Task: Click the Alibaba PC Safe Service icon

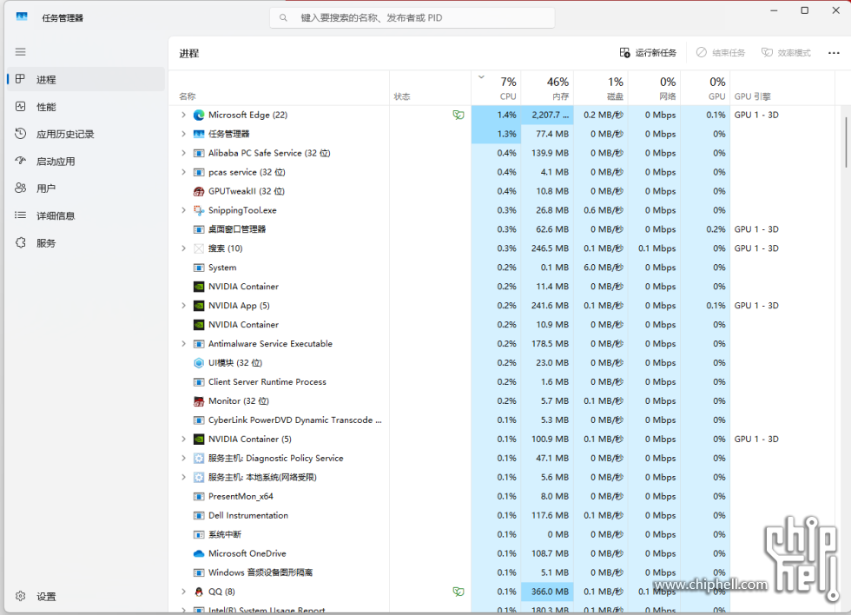Action: tap(199, 153)
